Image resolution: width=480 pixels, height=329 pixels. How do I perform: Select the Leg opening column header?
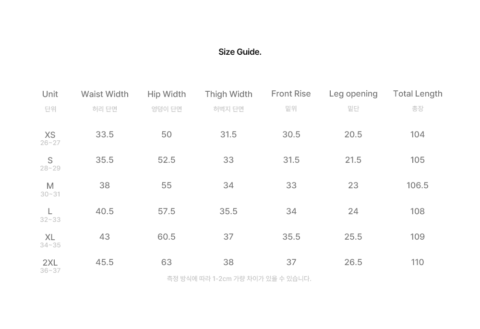353,94
